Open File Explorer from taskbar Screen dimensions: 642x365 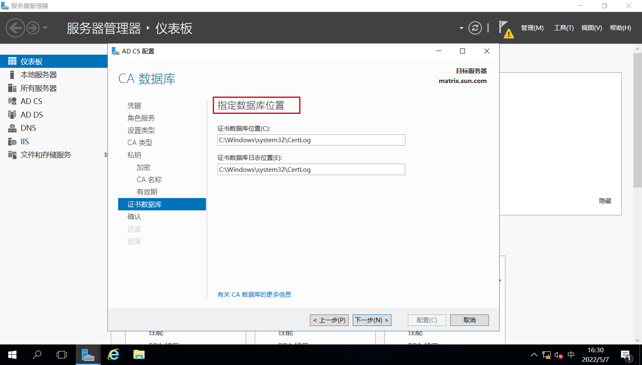(x=139, y=355)
